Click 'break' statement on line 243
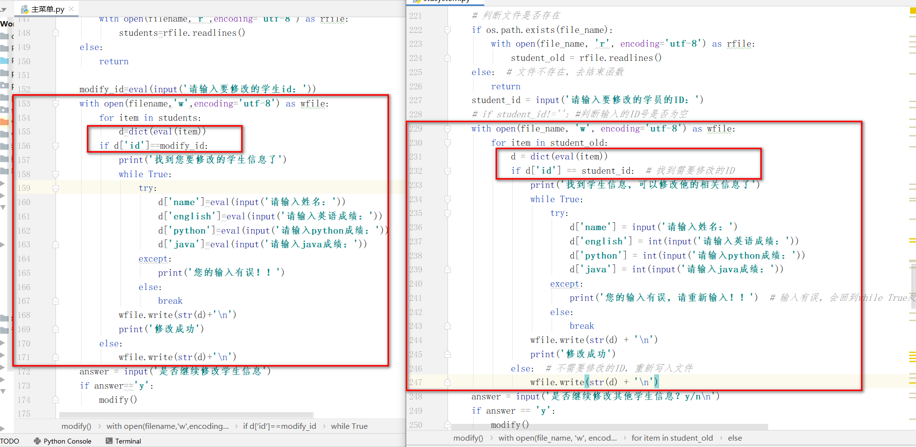Image resolution: width=916 pixels, height=447 pixels. pyautogui.click(x=582, y=326)
